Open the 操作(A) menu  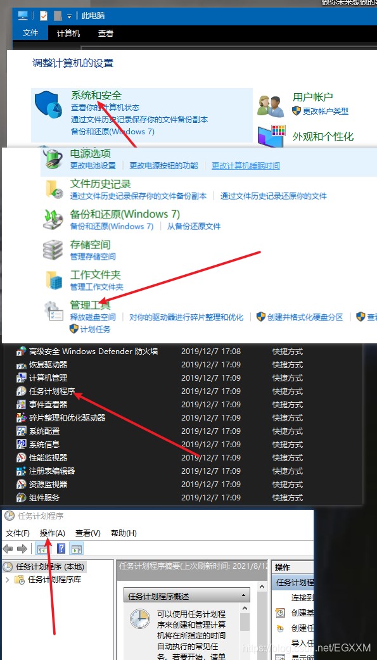tap(53, 533)
